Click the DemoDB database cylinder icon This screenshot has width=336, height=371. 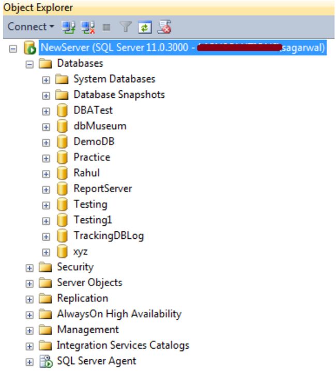(x=62, y=142)
